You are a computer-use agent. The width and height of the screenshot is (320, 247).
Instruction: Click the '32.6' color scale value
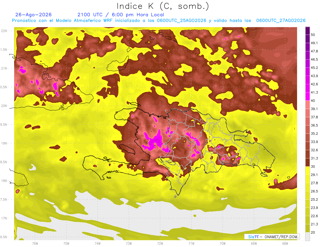(314, 150)
